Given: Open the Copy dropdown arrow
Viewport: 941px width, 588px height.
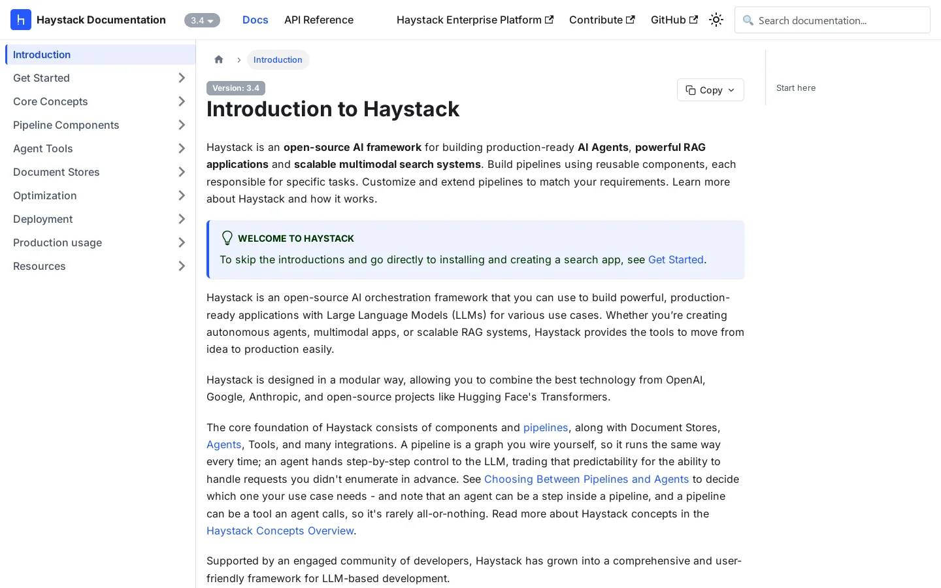Looking at the screenshot, I should click(x=731, y=90).
